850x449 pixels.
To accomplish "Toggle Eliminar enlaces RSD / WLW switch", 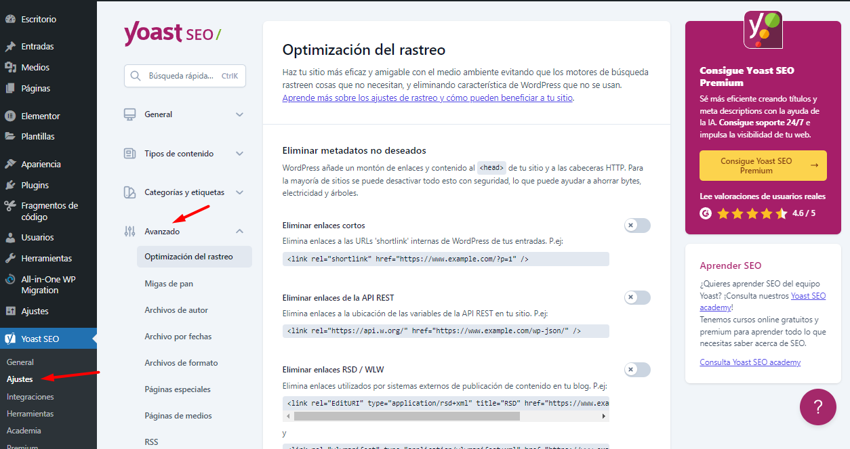I will click(637, 370).
